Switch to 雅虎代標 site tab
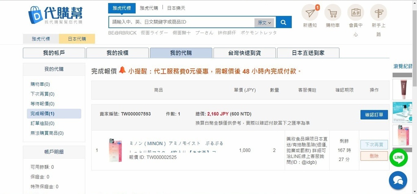Screen dimensions: 417x194 click(41, 39)
